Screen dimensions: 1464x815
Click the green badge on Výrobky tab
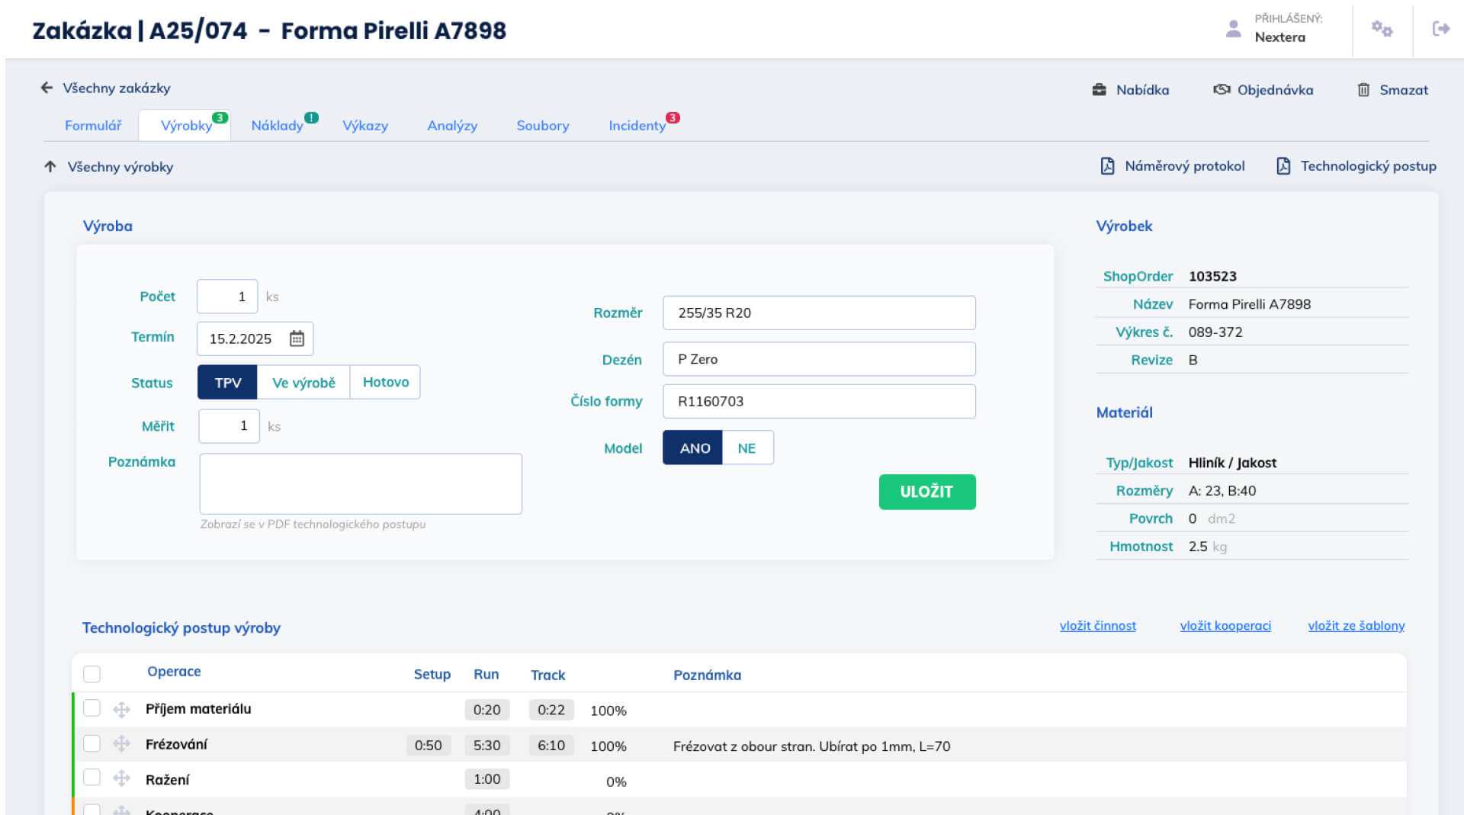[220, 117]
